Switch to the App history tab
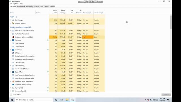The width and height of the screenshot is (181, 102). coord(29,7)
